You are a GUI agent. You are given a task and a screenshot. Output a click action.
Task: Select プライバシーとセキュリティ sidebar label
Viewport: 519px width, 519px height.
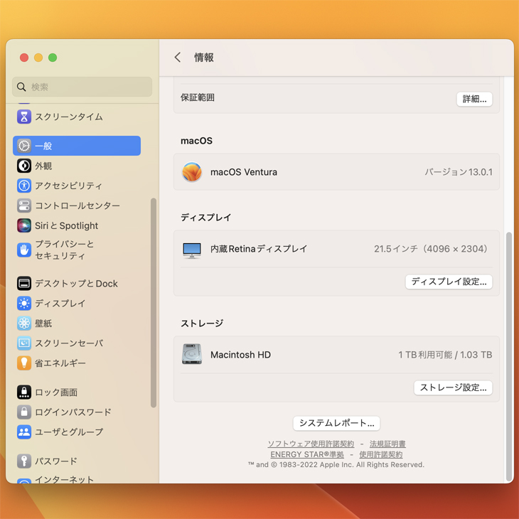pos(65,250)
